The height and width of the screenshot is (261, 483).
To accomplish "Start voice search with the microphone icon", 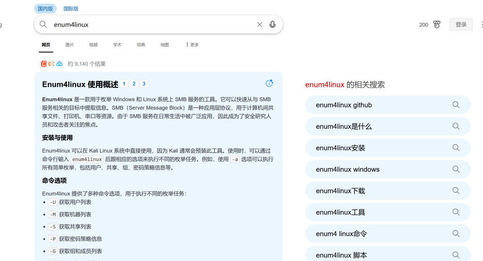I will [272, 25].
